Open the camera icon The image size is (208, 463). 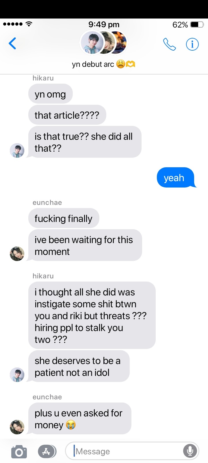click(19, 452)
